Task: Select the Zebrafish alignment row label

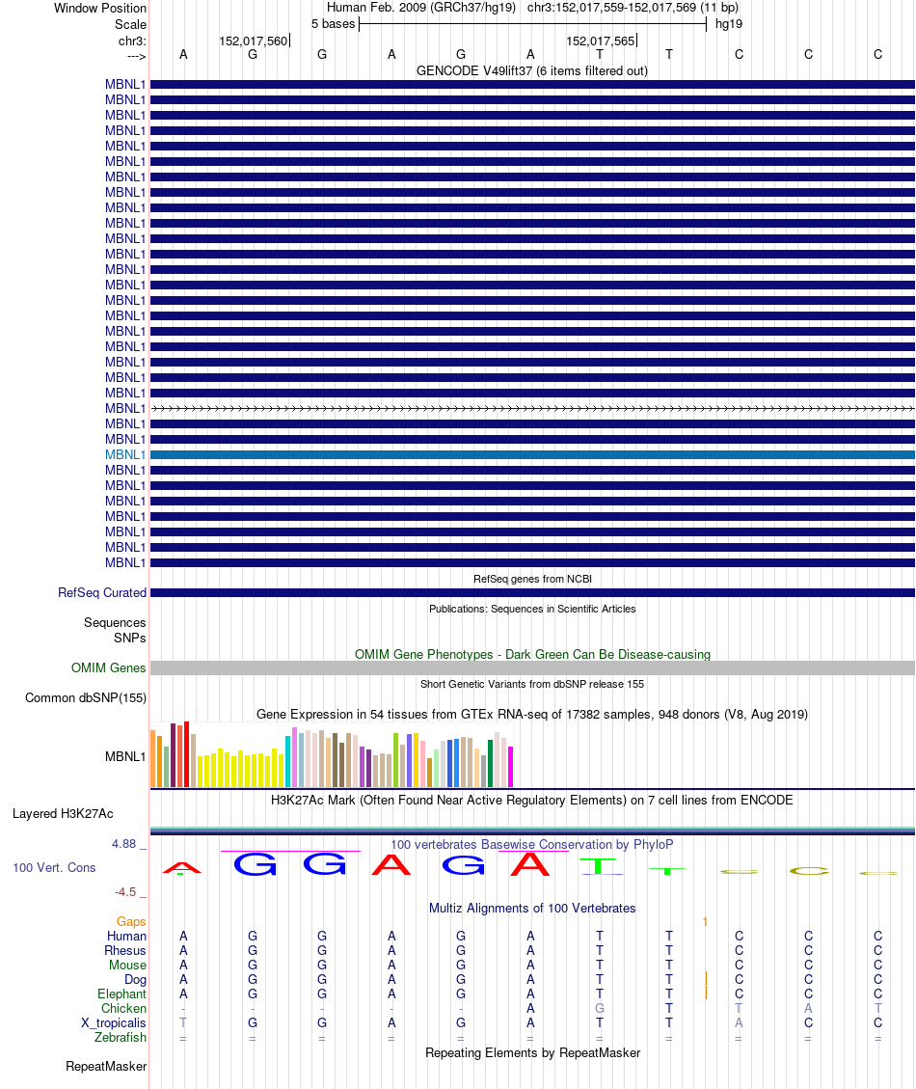Action: [121, 1038]
